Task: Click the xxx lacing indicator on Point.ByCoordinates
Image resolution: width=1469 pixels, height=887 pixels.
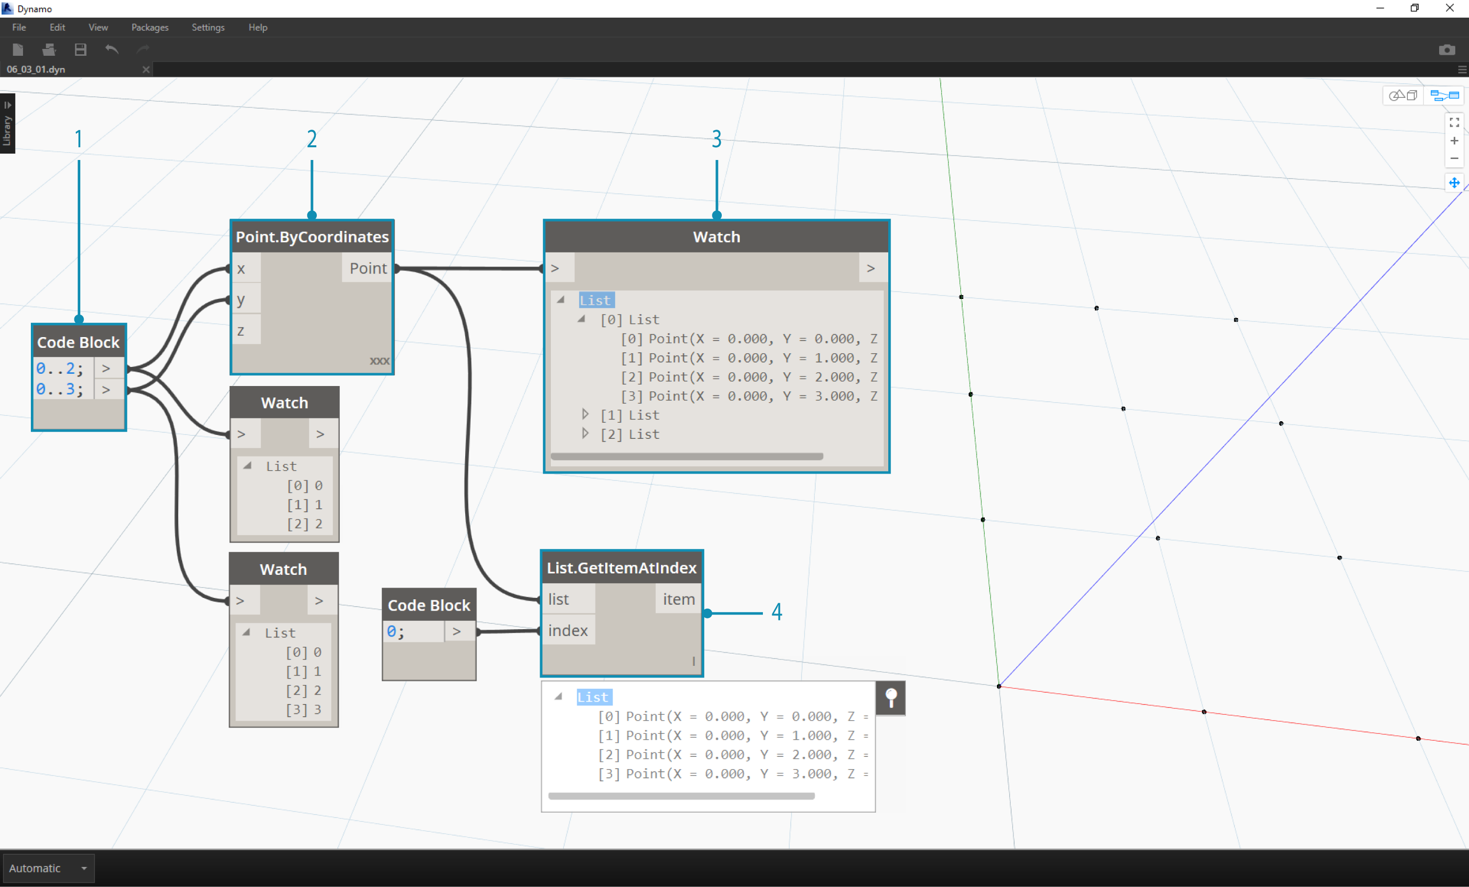Action: point(379,361)
